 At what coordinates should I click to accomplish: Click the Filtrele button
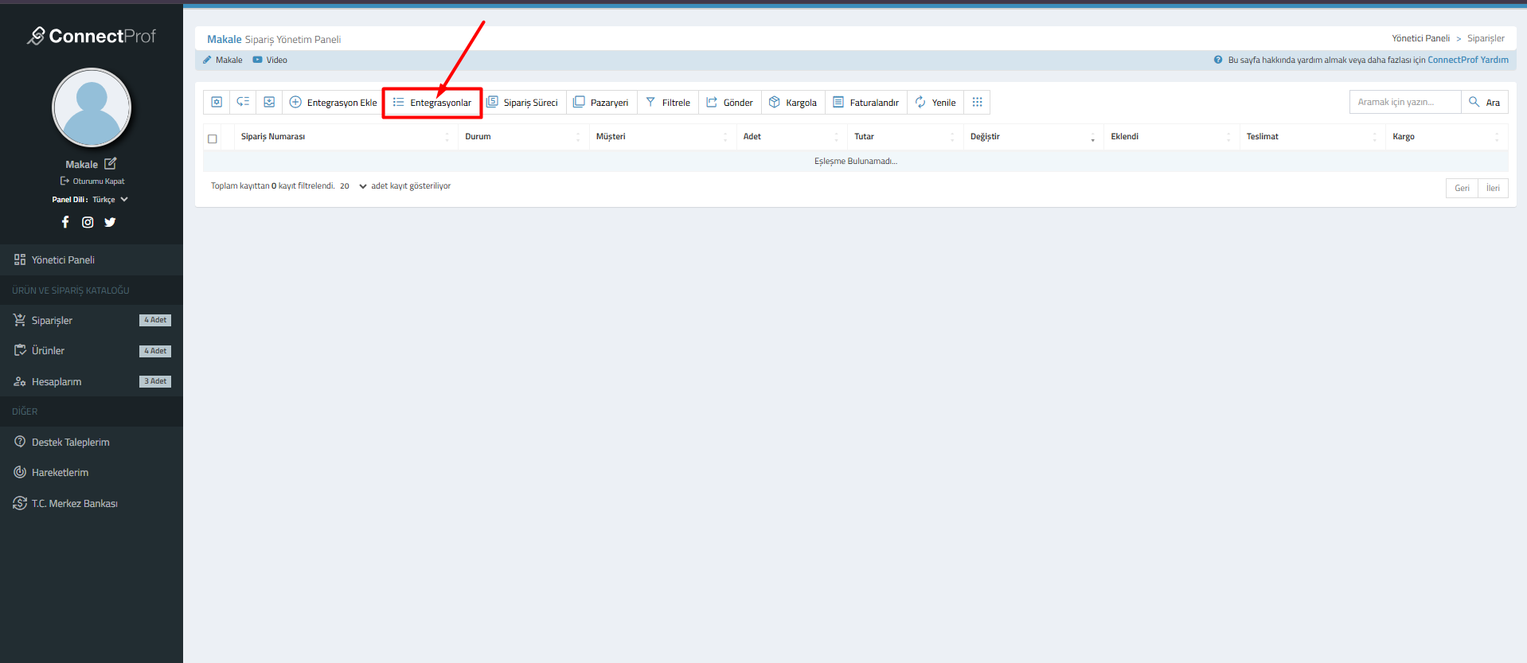pos(668,102)
